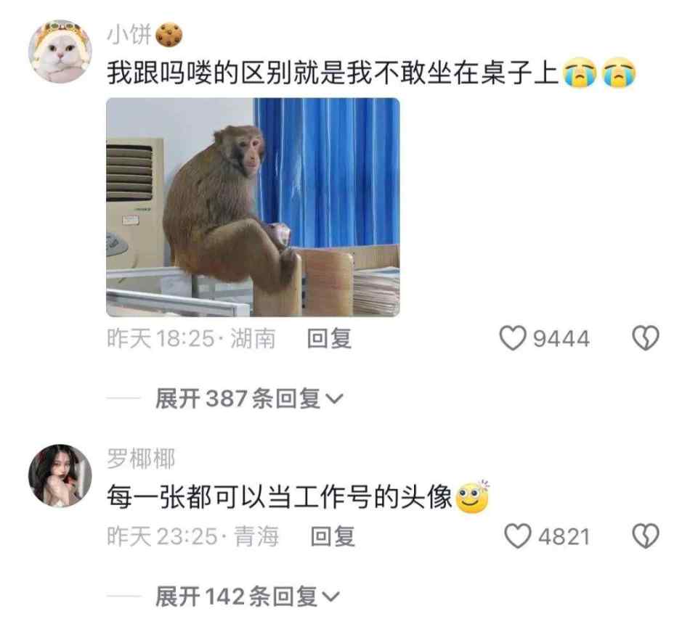This screenshot has width=690, height=627.
Task: Expand 142 replies under 罗椰椰's comment
Action: (x=248, y=597)
